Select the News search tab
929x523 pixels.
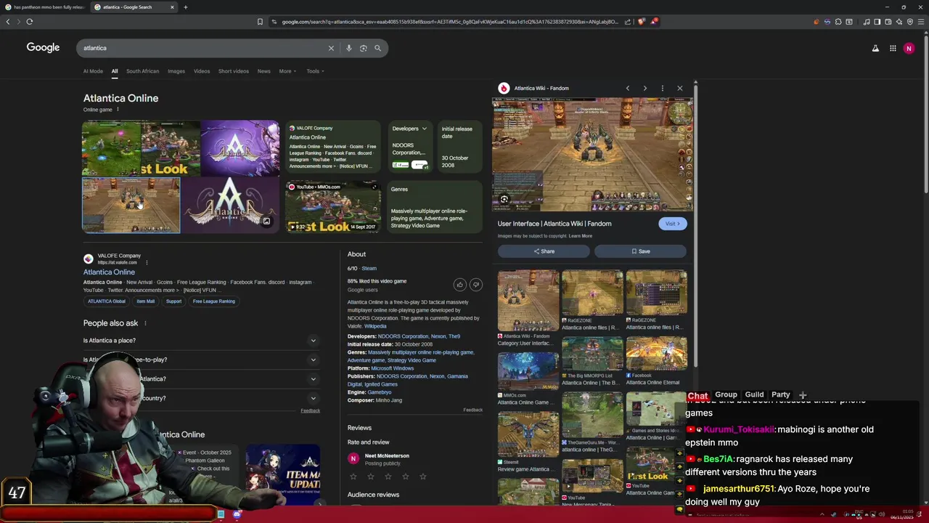click(x=264, y=71)
